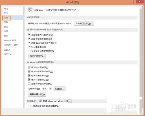Toggle 忽略全部大写的单词(U) checkbox

pyautogui.click(x=29, y=35)
